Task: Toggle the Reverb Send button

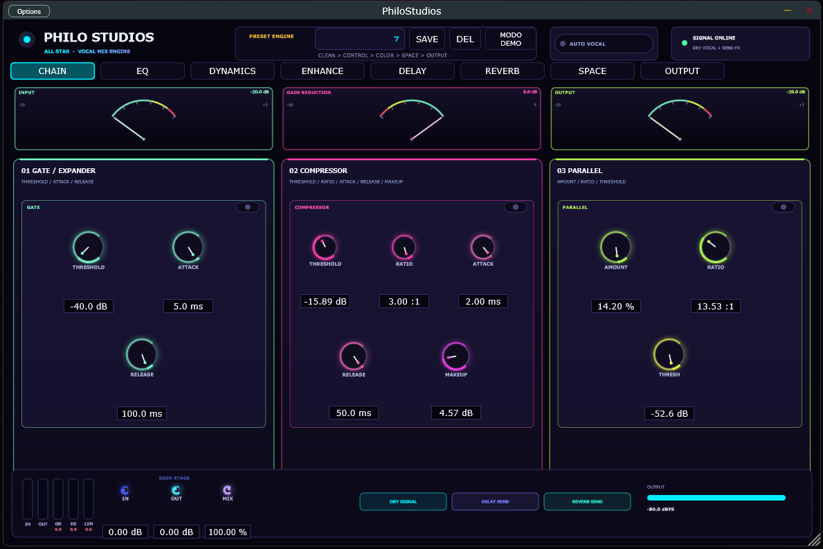Action: pyautogui.click(x=588, y=502)
